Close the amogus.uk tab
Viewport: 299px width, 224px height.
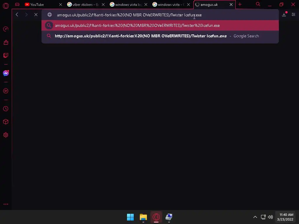coord(231,5)
